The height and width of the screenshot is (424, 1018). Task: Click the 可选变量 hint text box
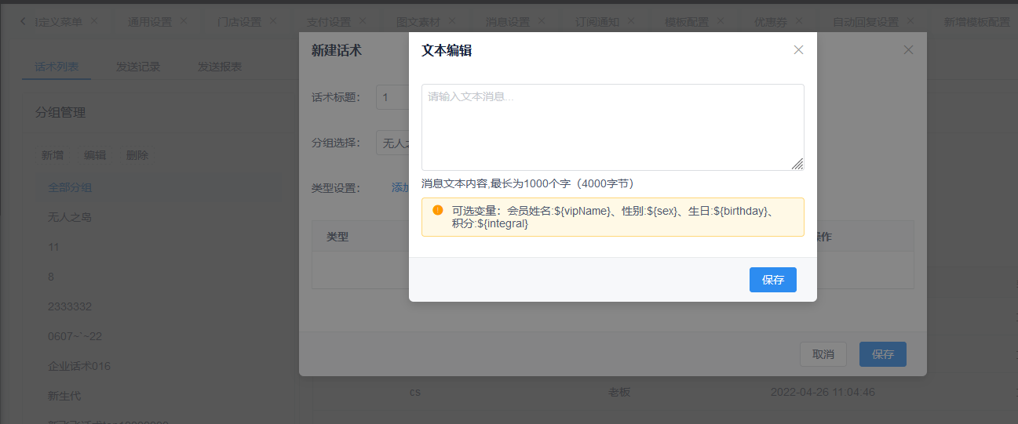(x=612, y=217)
